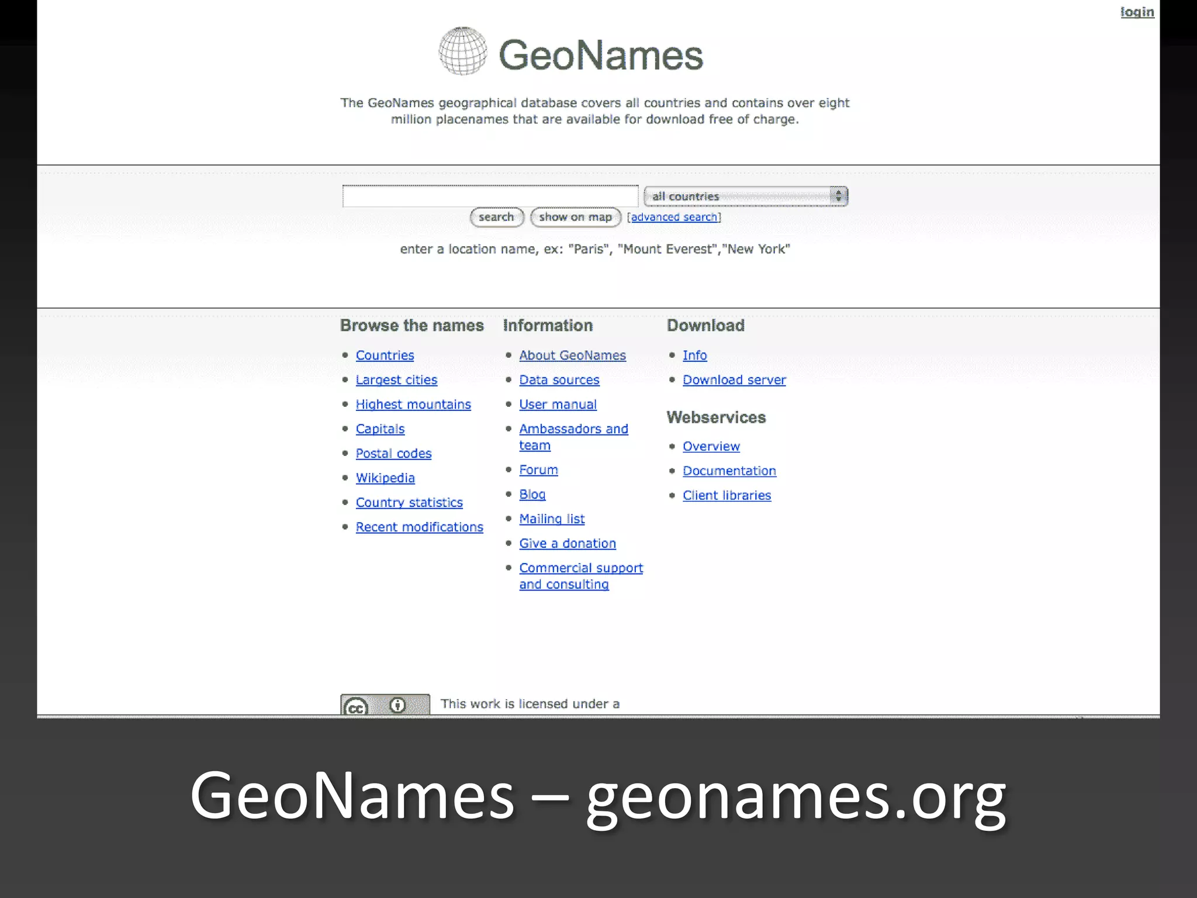The height and width of the screenshot is (898, 1197).
Task: Click the search button
Action: 497,217
